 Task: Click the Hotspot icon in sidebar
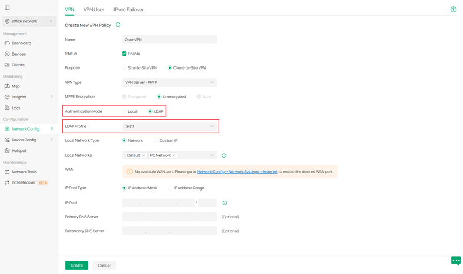coord(7,150)
